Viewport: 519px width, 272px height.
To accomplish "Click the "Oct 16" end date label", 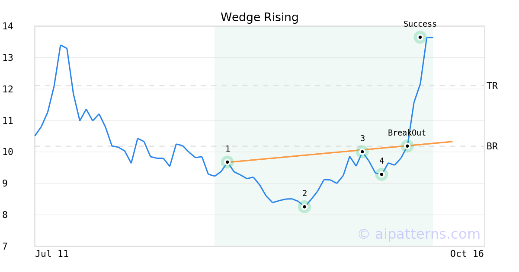I will 467,254.
